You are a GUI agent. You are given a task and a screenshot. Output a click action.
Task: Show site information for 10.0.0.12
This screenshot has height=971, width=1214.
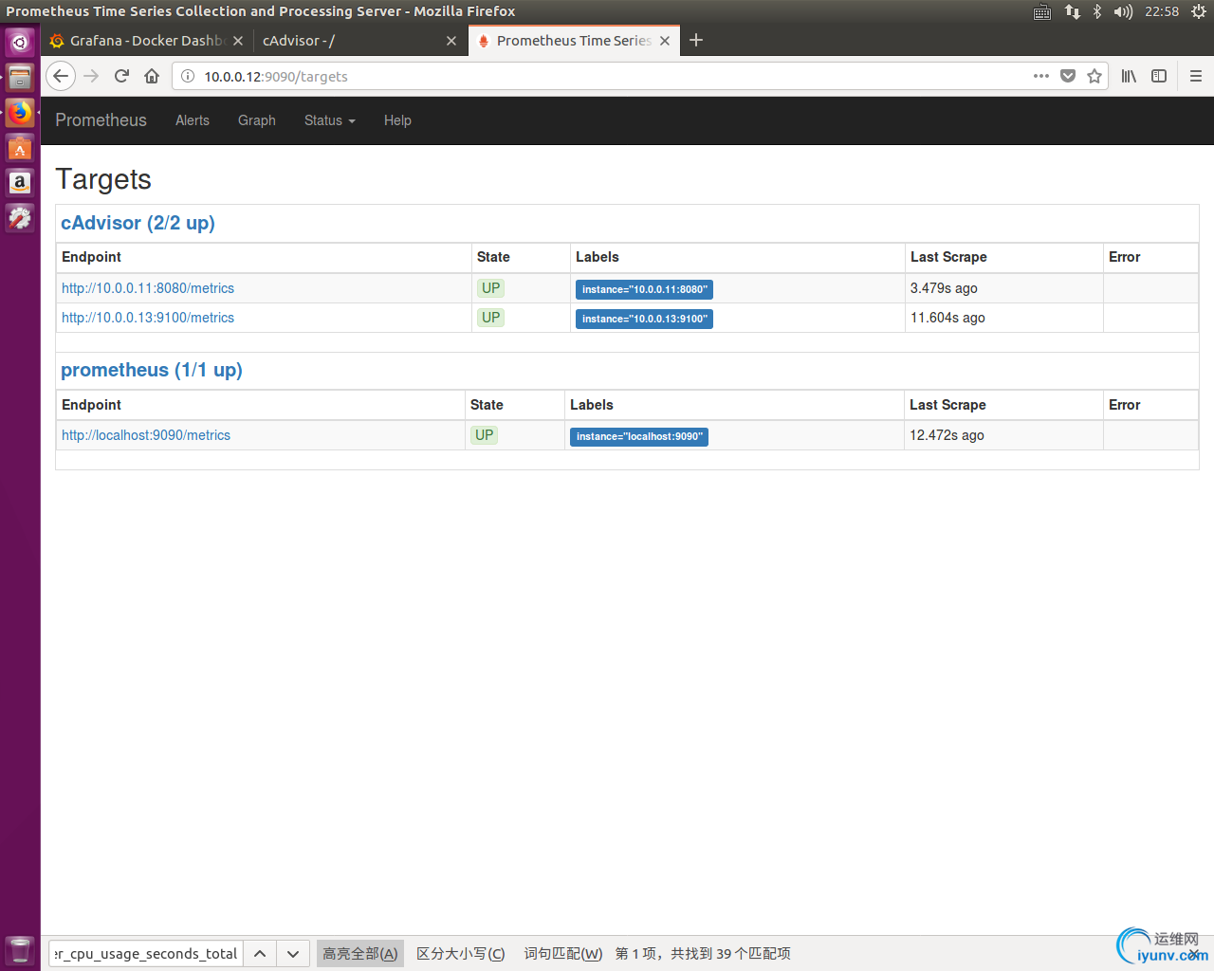(x=188, y=76)
